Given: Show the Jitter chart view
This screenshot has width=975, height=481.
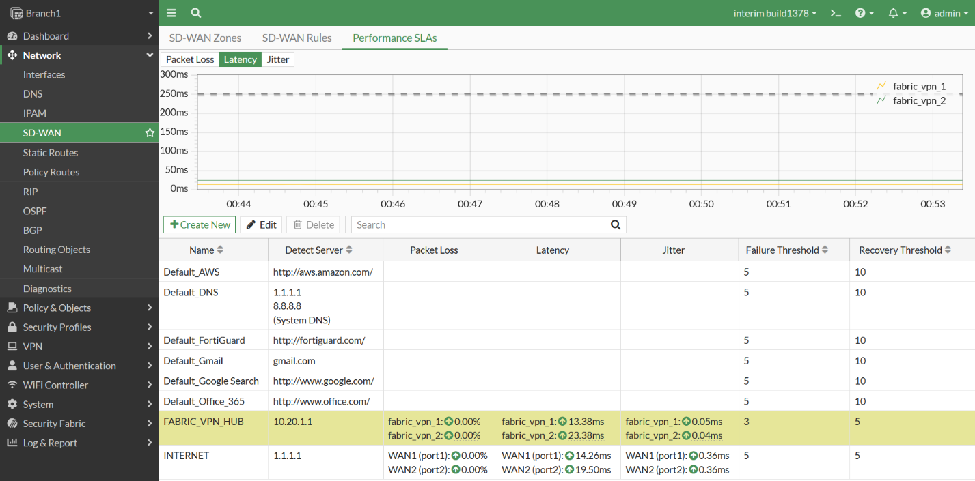Looking at the screenshot, I should point(277,59).
